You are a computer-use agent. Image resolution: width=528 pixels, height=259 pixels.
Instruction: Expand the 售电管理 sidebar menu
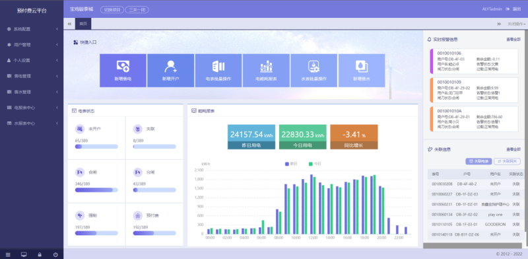click(x=32, y=76)
